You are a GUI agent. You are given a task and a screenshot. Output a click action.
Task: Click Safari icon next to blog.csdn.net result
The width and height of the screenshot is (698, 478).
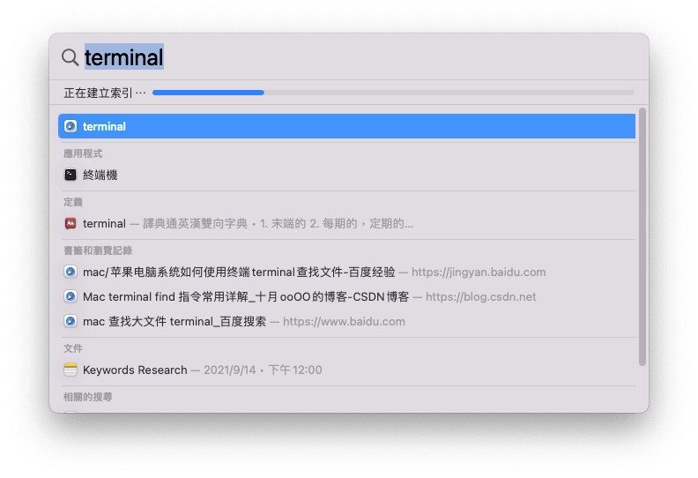click(71, 296)
